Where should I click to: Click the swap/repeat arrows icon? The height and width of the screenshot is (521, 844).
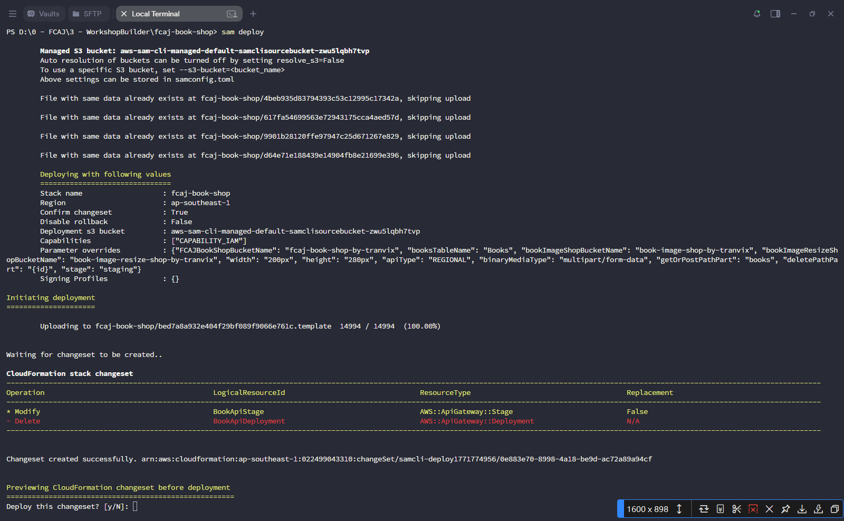[704, 509]
